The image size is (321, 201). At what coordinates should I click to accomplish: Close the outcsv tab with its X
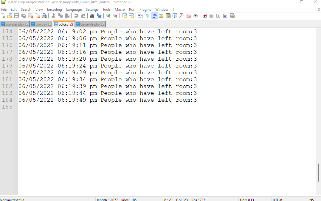pos(71,24)
